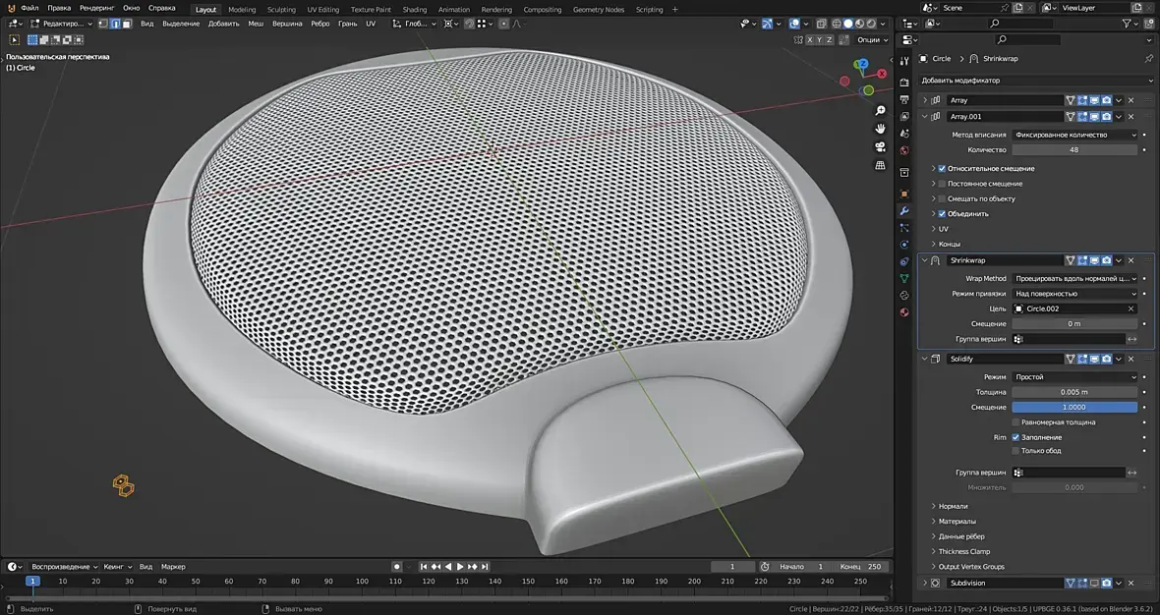The height and width of the screenshot is (615, 1160).
Task: Switch to orthographic view with grid icon
Action: 881,165
